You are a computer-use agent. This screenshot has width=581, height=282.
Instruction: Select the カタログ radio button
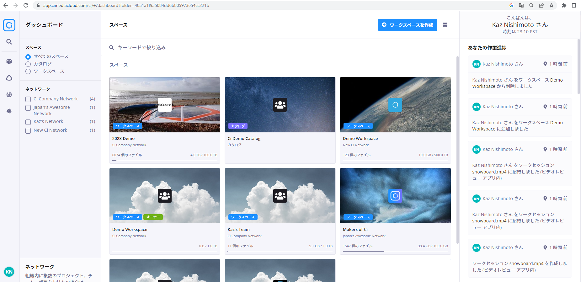[x=28, y=64]
